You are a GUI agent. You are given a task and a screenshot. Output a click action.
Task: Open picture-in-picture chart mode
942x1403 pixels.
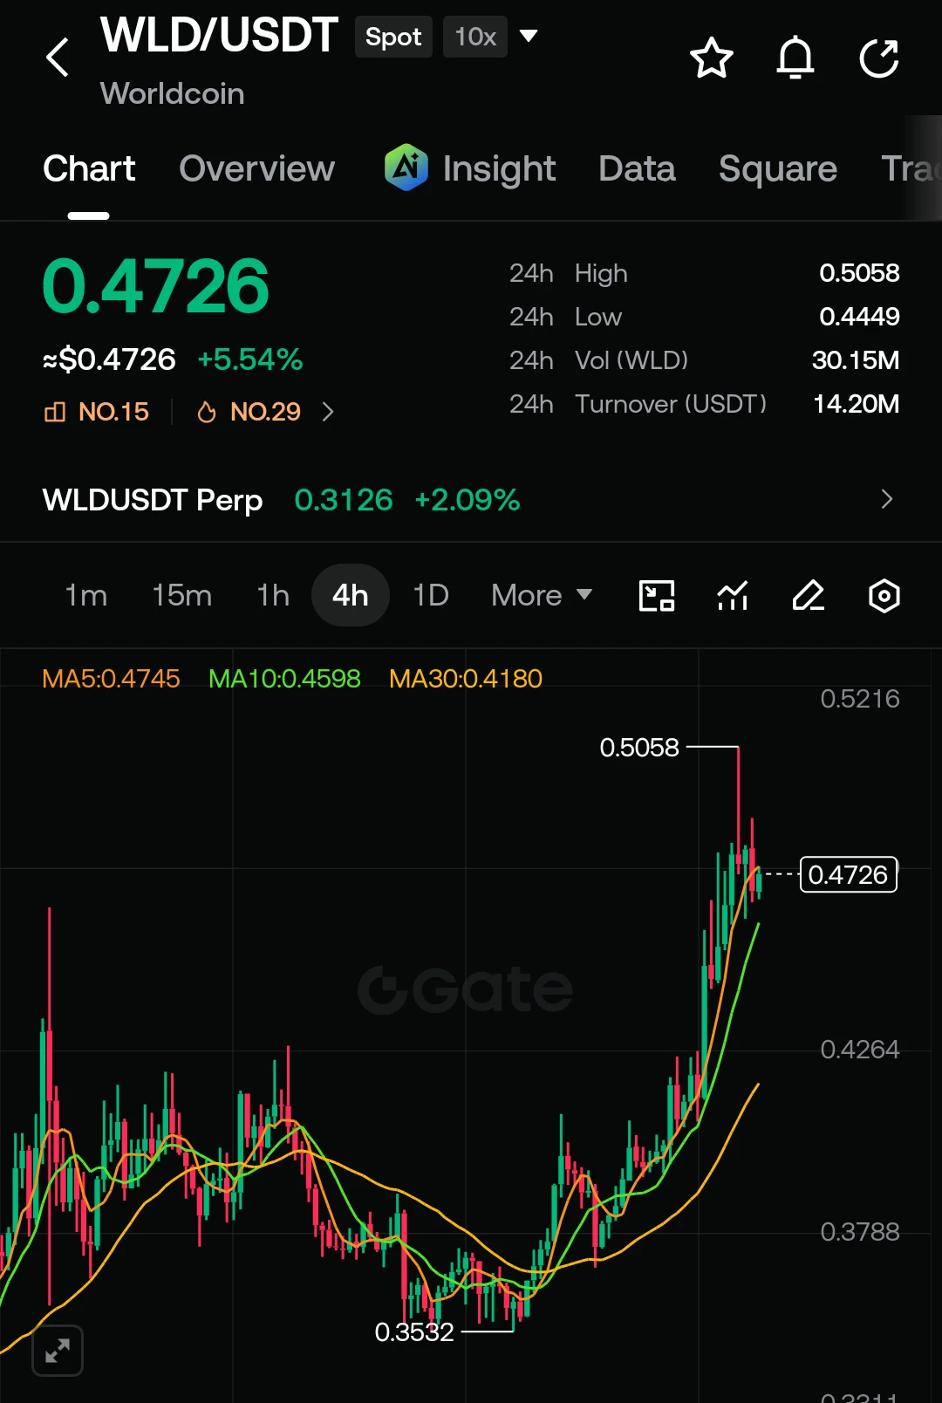click(x=657, y=596)
